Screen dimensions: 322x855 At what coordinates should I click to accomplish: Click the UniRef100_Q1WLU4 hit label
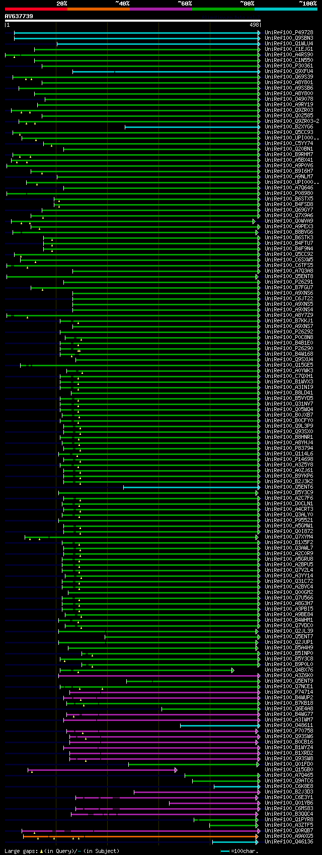289,43
